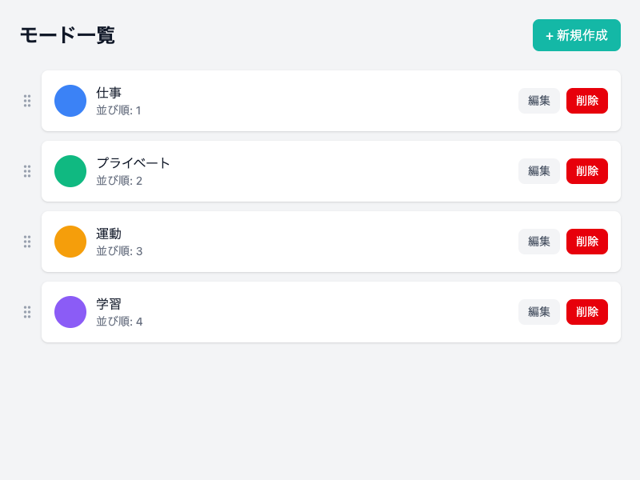
Task: Click the drag handle for 運動 mode
Action: 27,242
